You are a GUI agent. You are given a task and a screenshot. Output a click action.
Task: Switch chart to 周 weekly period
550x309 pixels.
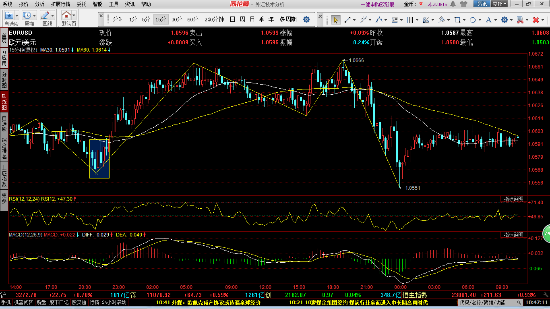click(242, 19)
